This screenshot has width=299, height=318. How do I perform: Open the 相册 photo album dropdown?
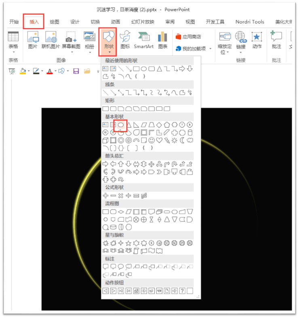[x=89, y=42]
